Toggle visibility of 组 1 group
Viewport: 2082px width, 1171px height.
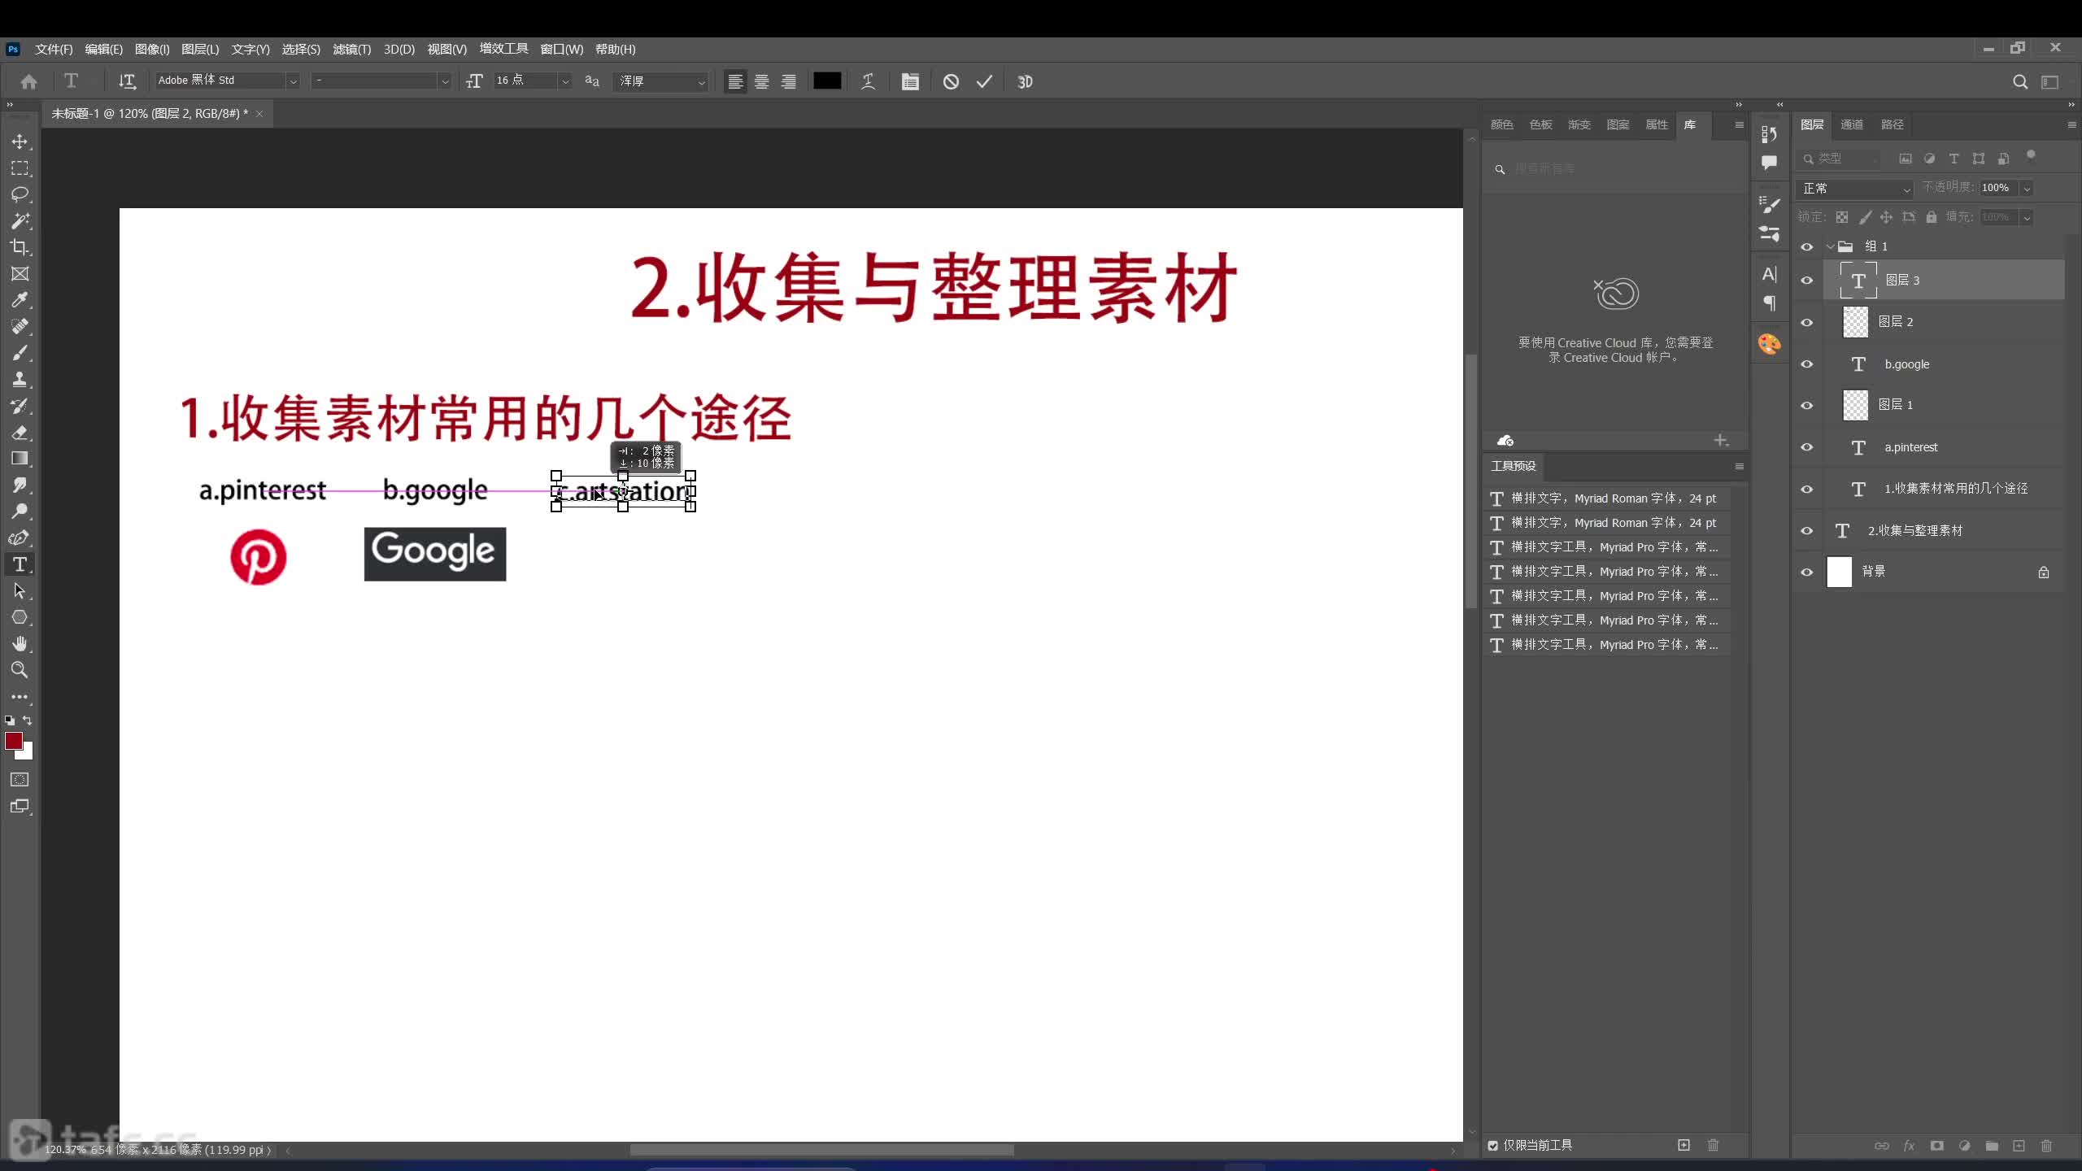pyautogui.click(x=1807, y=247)
